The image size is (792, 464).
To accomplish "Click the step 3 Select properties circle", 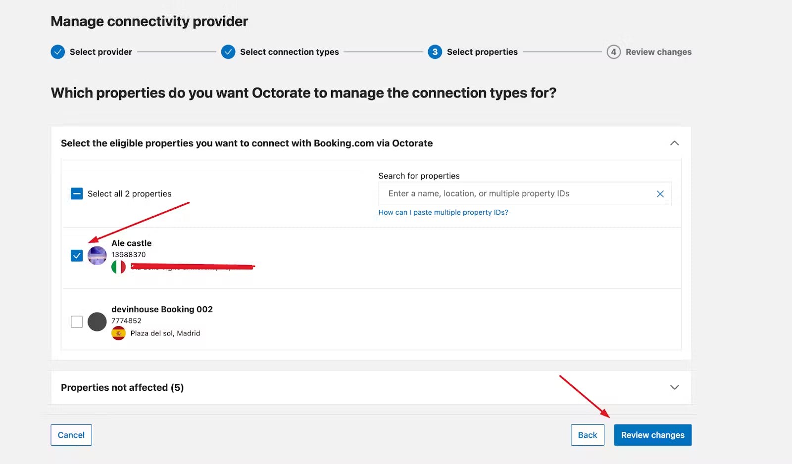I will point(435,52).
